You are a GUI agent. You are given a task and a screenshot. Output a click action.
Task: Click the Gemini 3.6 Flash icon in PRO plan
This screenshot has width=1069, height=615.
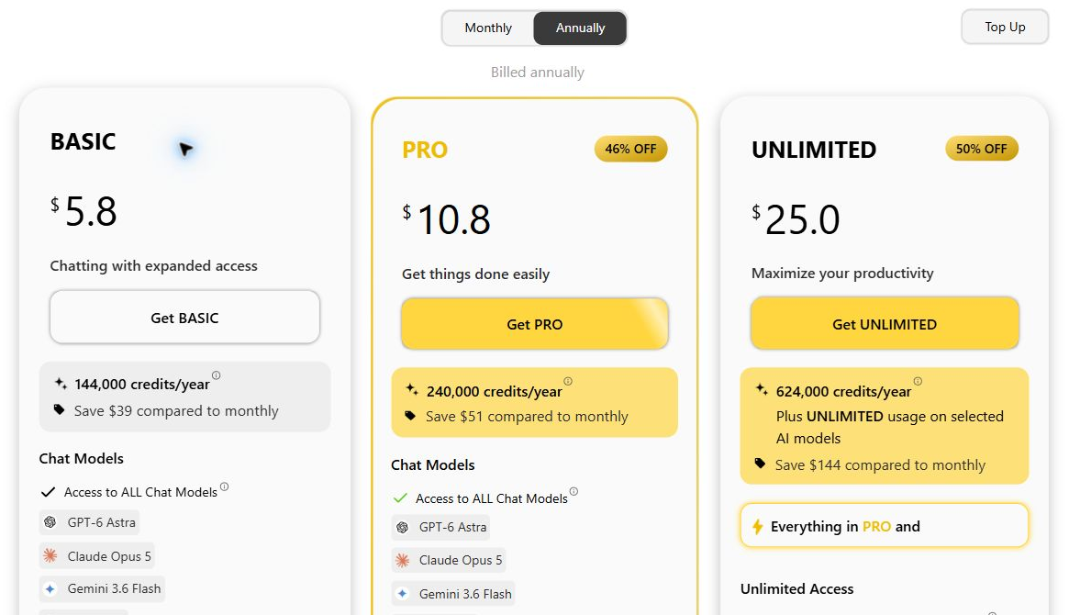coord(402,594)
